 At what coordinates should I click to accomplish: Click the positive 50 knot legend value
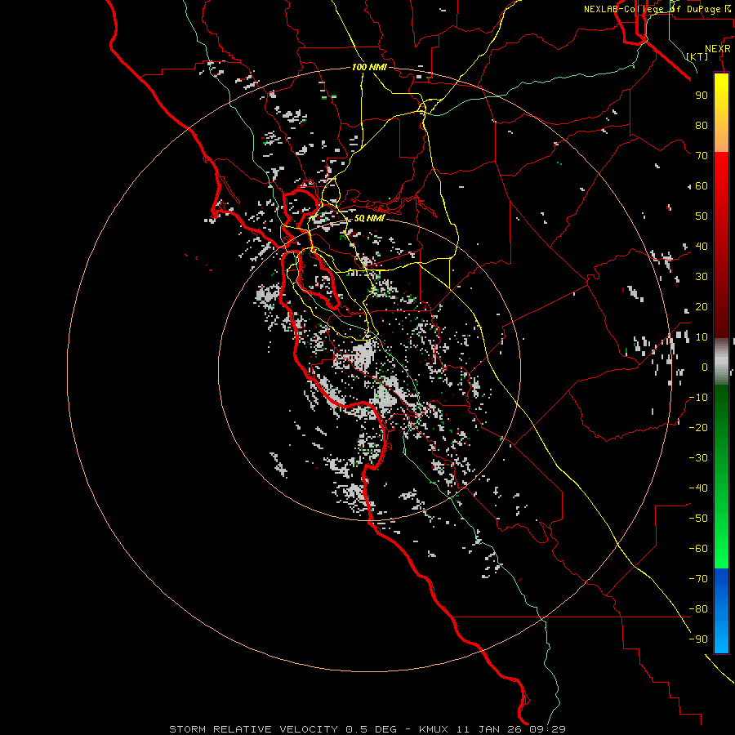tap(702, 216)
